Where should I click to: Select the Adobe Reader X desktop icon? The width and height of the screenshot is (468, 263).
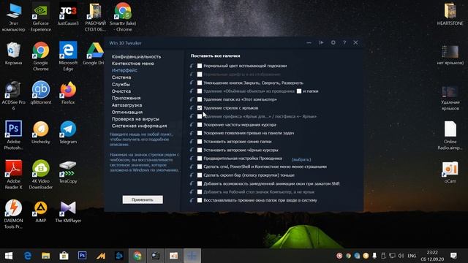(13, 175)
